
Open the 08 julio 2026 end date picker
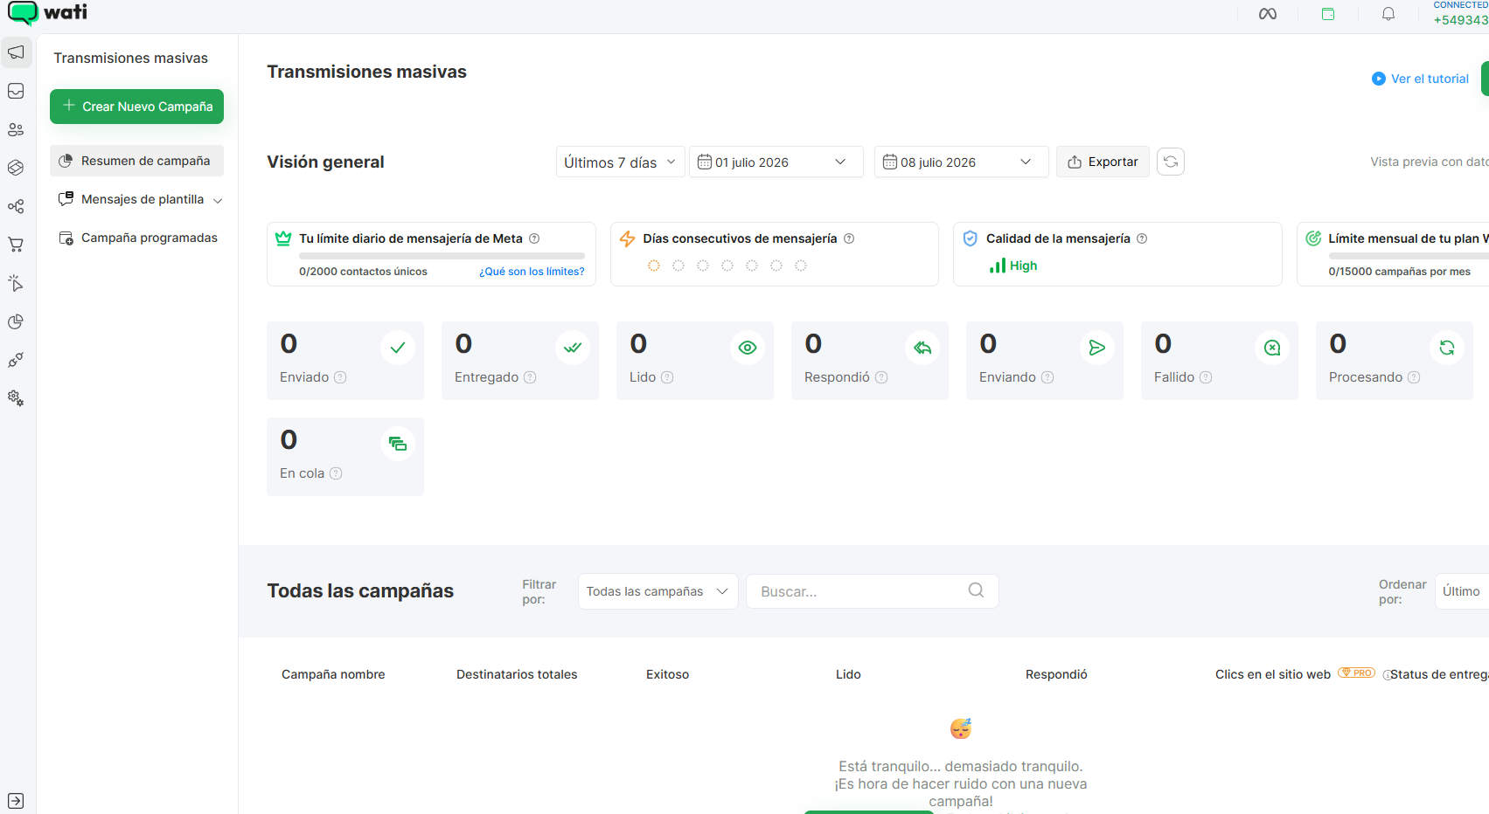point(962,162)
